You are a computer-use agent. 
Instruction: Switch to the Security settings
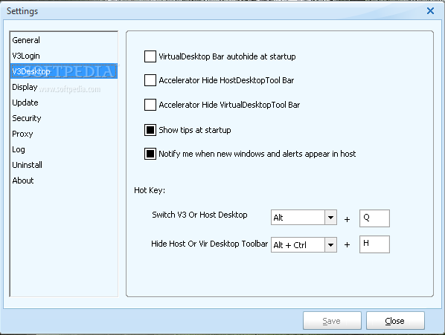tap(64, 118)
